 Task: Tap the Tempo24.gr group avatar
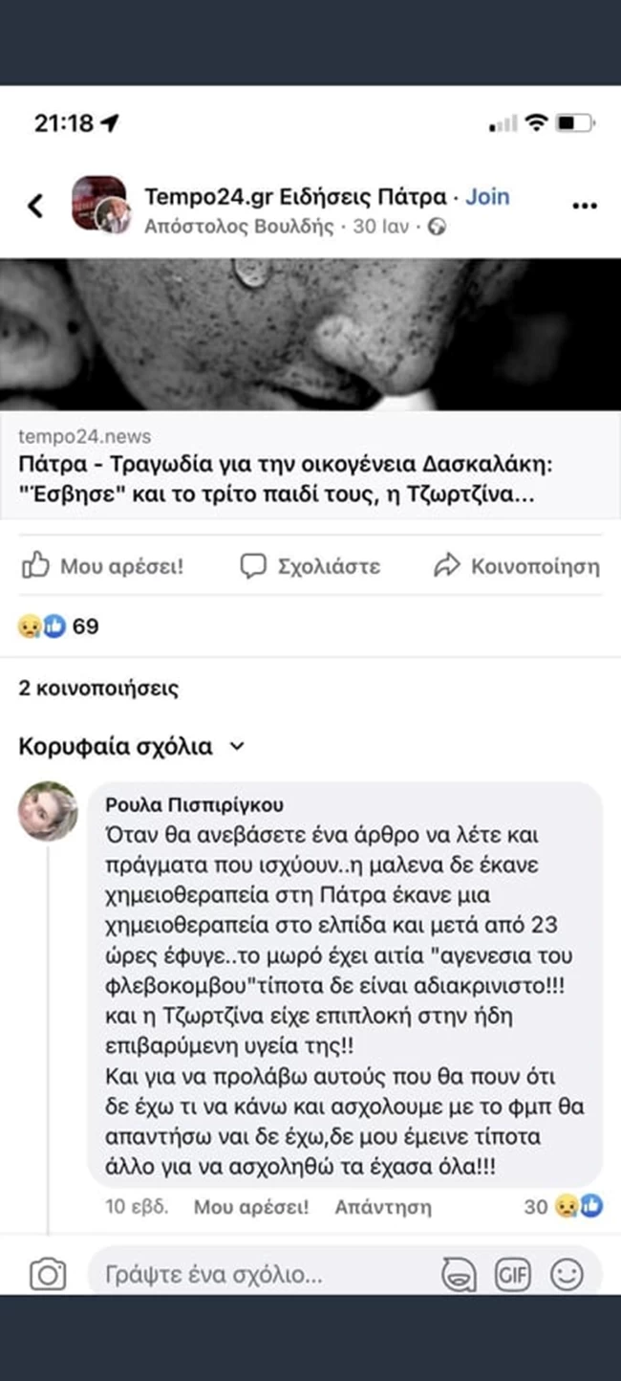click(x=99, y=204)
